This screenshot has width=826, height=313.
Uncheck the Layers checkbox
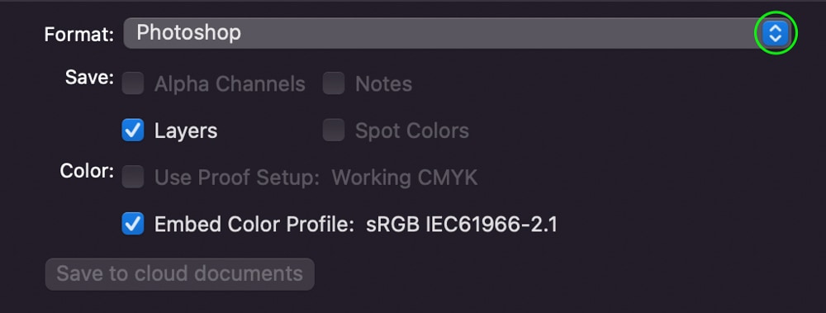tap(133, 130)
